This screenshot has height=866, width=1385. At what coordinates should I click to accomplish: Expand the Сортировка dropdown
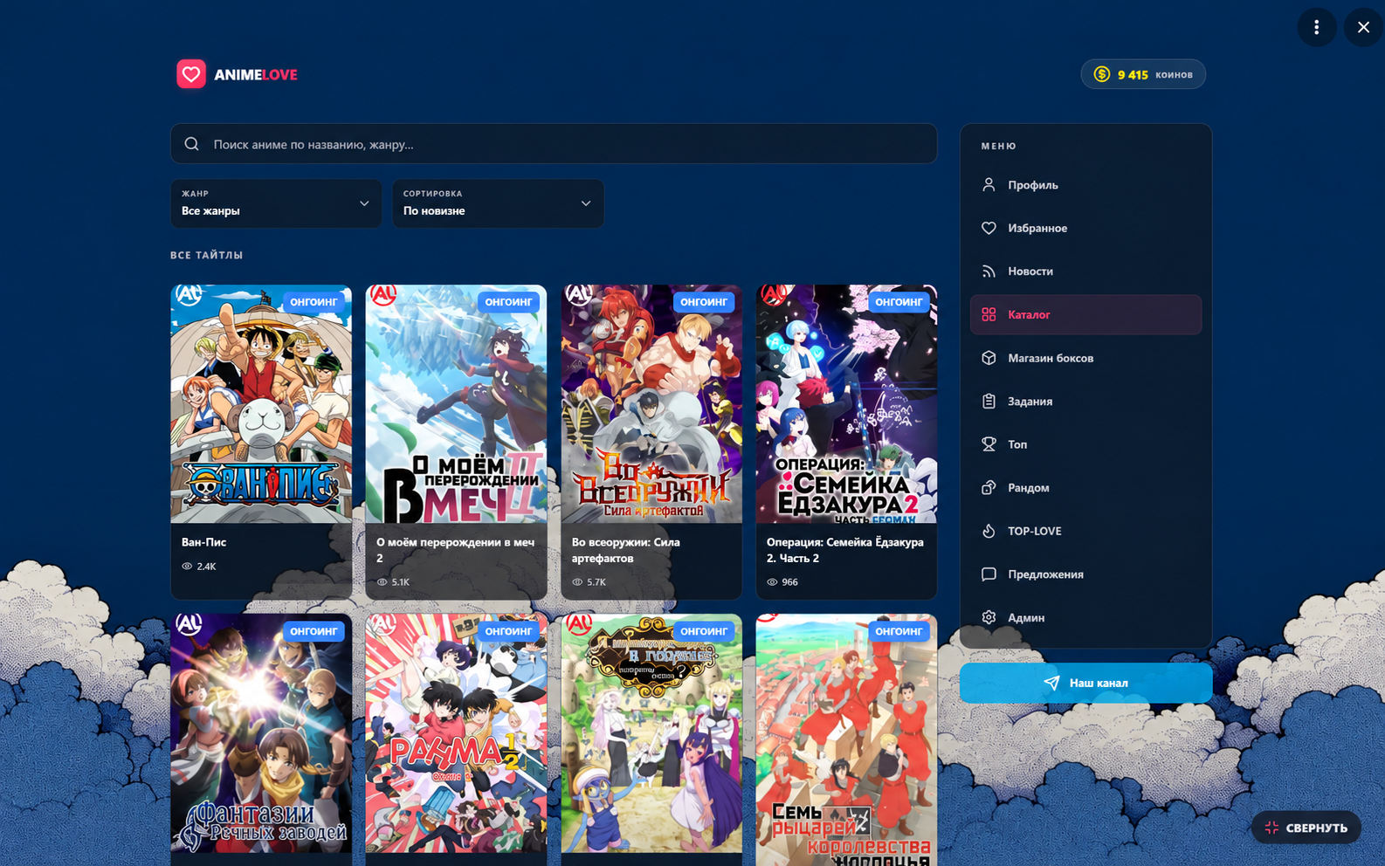498,203
